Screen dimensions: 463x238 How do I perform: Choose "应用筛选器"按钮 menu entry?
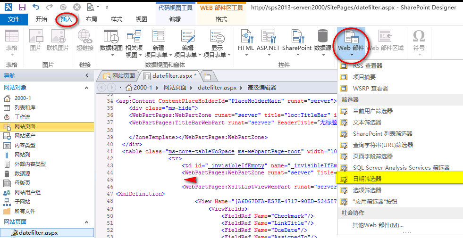[x=400, y=201]
